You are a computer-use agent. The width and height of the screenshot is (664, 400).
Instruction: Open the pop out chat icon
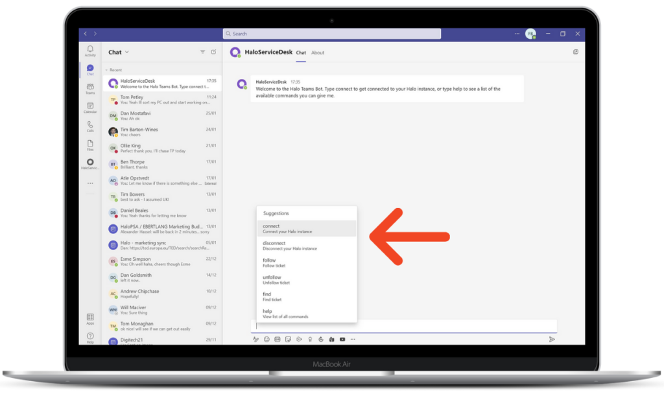[x=576, y=52]
